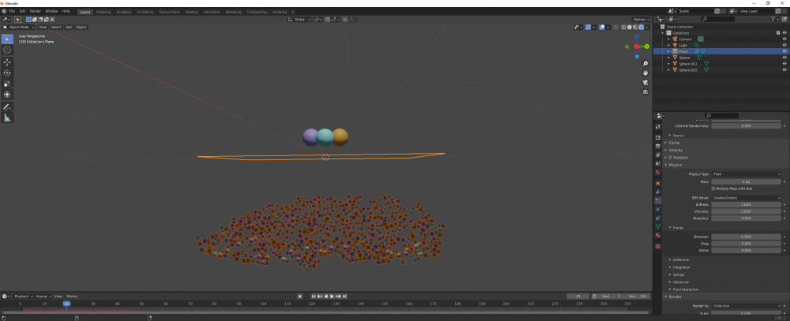790x321 pixels.
Task: Click the zoom magnifier viewport icon
Action: click(x=646, y=62)
